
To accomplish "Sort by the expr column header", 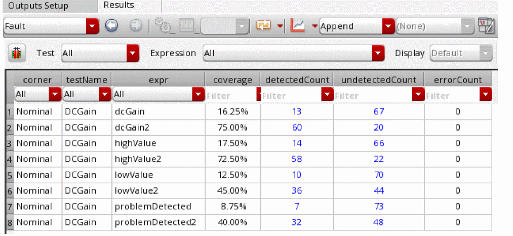I will tap(159, 80).
